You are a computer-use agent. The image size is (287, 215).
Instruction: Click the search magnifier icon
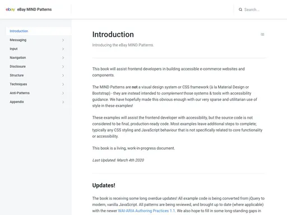pos(240,10)
